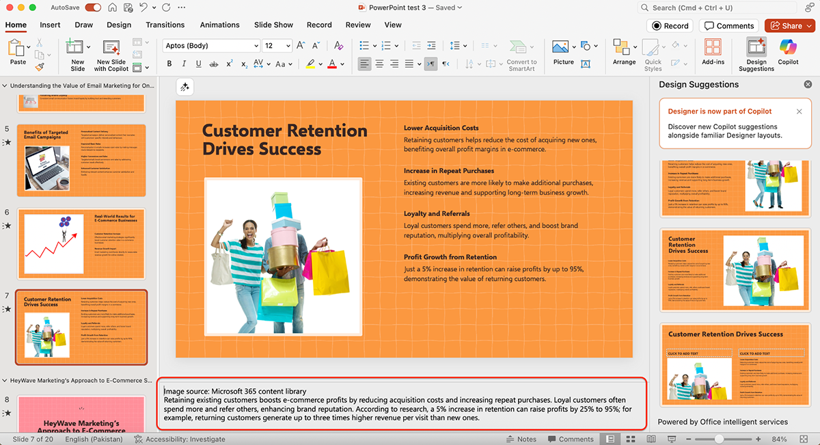Toggle bold text formatting
The width and height of the screenshot is (820, 445).
169,64
